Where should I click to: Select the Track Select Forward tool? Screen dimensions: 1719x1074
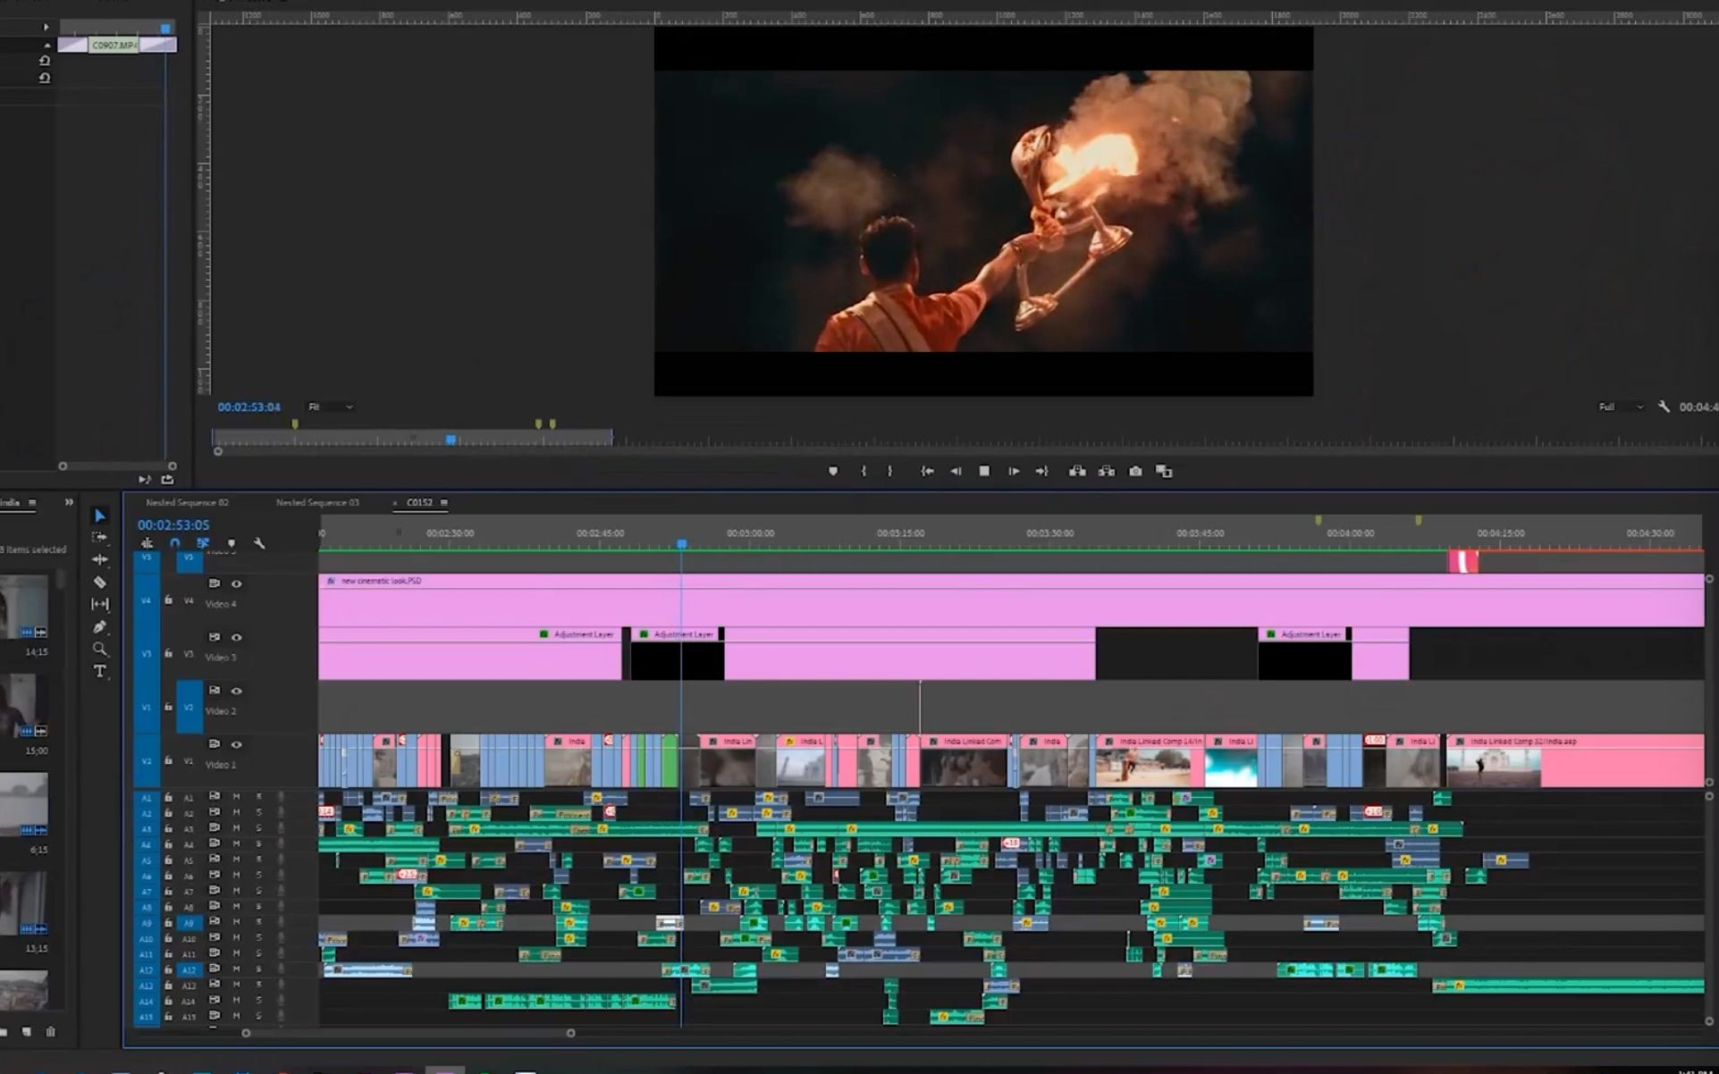pos(100,537)
